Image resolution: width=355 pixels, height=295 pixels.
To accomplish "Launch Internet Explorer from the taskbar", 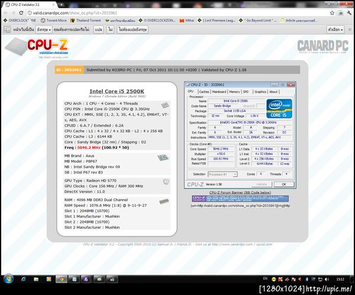I will [x=23, y=280].
